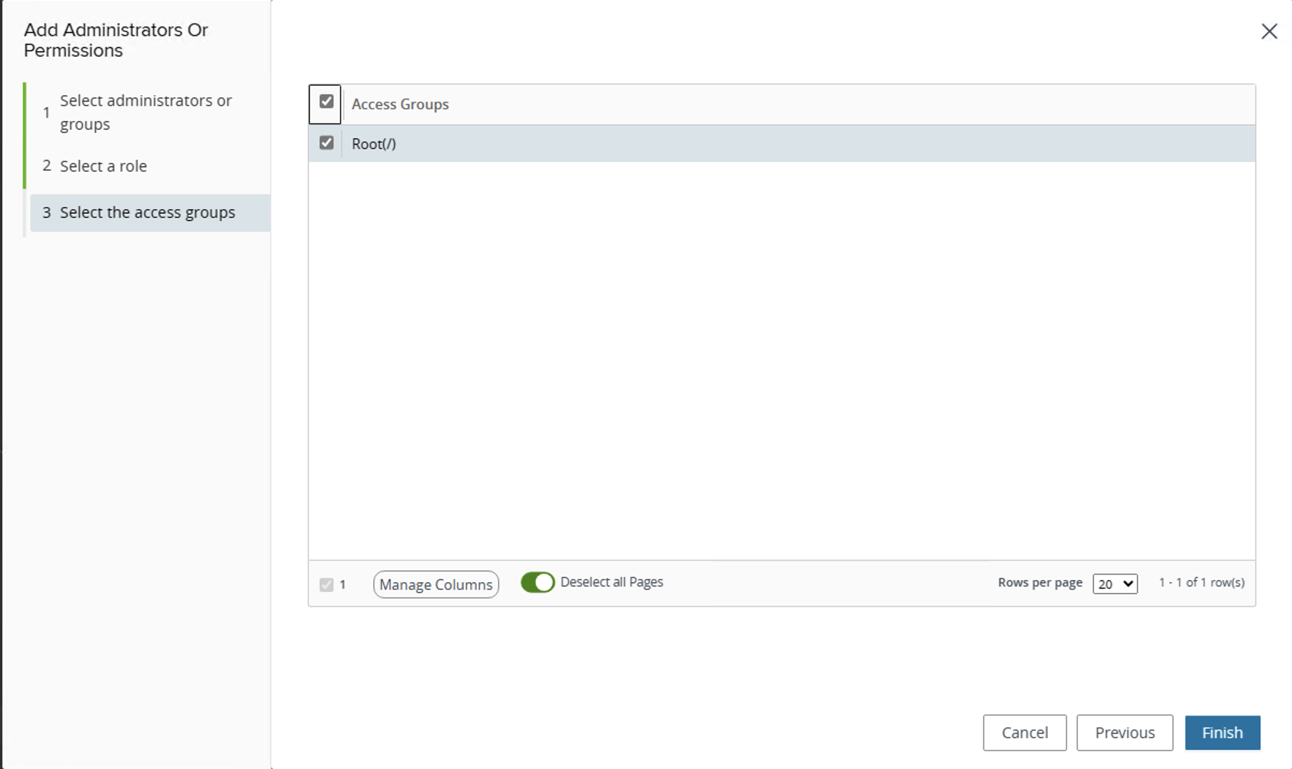Click the Previous button
Screen dimensions: 1292x769
1124,732
